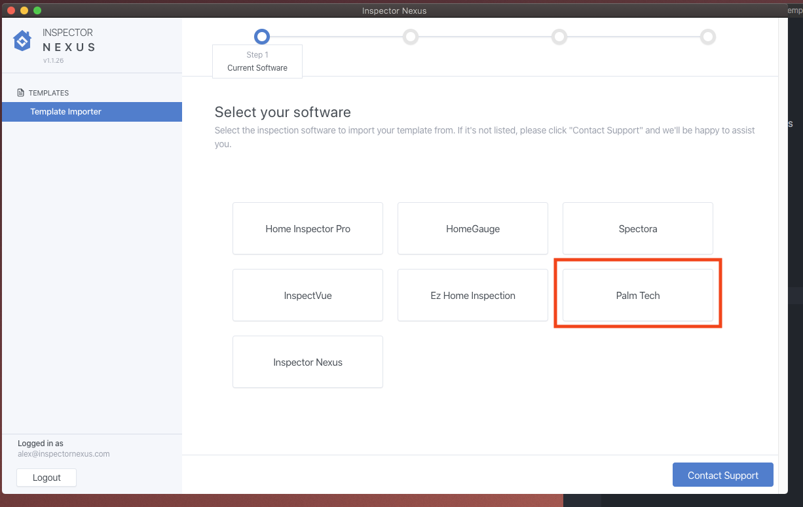This screenshot has width=803, height=507.
Task: Click the Templates document icon
Action: [x=21, y=93]
